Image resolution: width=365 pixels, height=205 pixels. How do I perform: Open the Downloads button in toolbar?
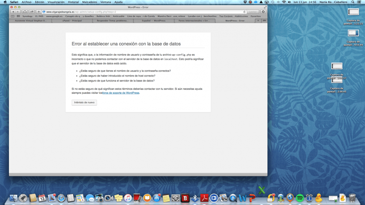click(263, 12)
